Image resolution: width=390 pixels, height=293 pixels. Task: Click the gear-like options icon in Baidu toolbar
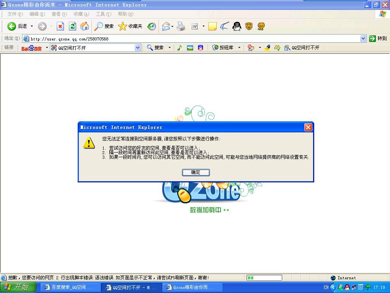coord(277,48)
